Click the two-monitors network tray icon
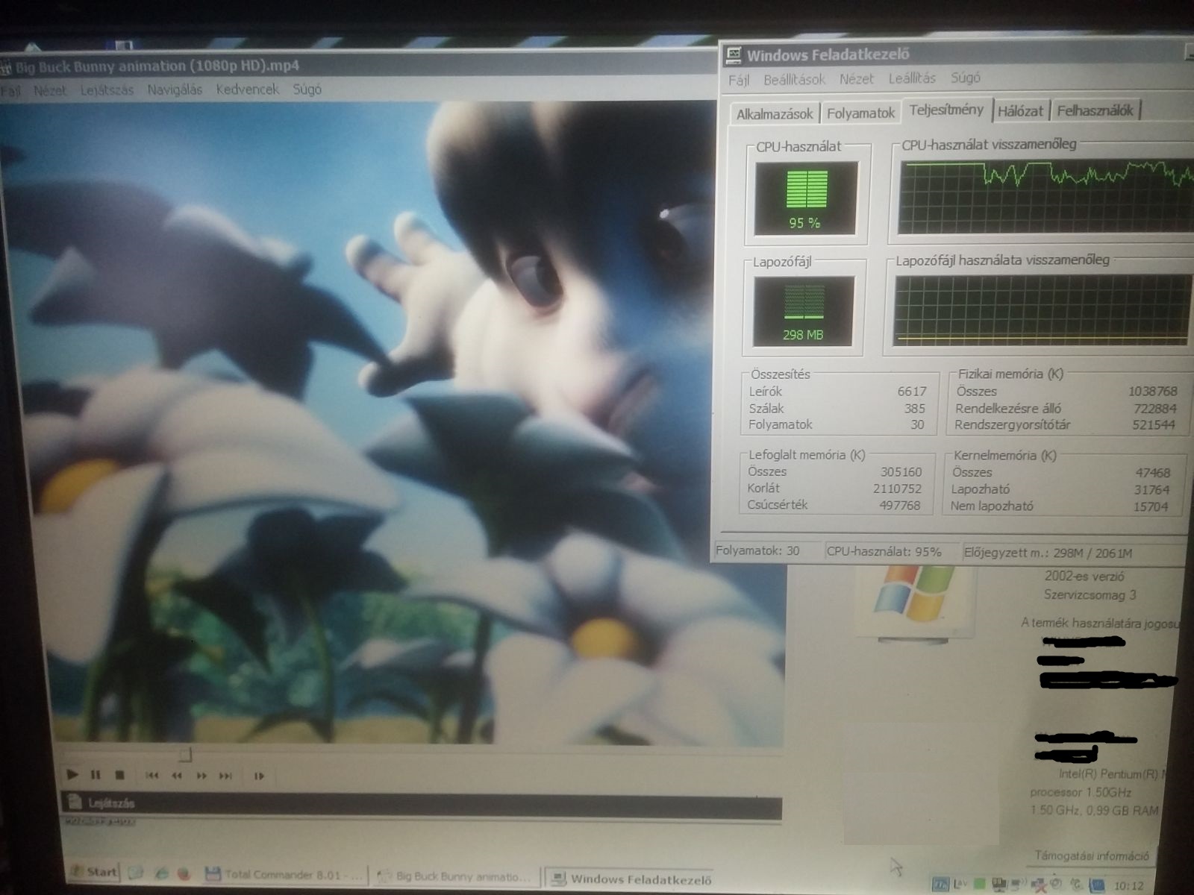Image resolution: width=1194 pixels, height=895 pixels. point(1000,885)
